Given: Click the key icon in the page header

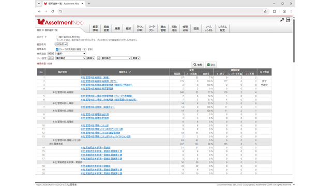Looking at the screenshot, I should point(282,20).
